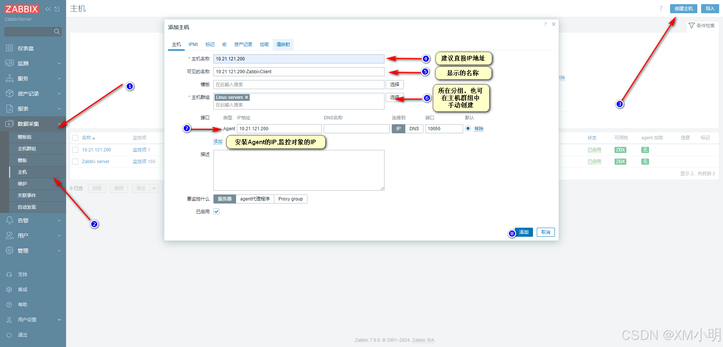Set monitoring by 服务器 server
This screenshot has width=723, height=347.
(225, 199)
